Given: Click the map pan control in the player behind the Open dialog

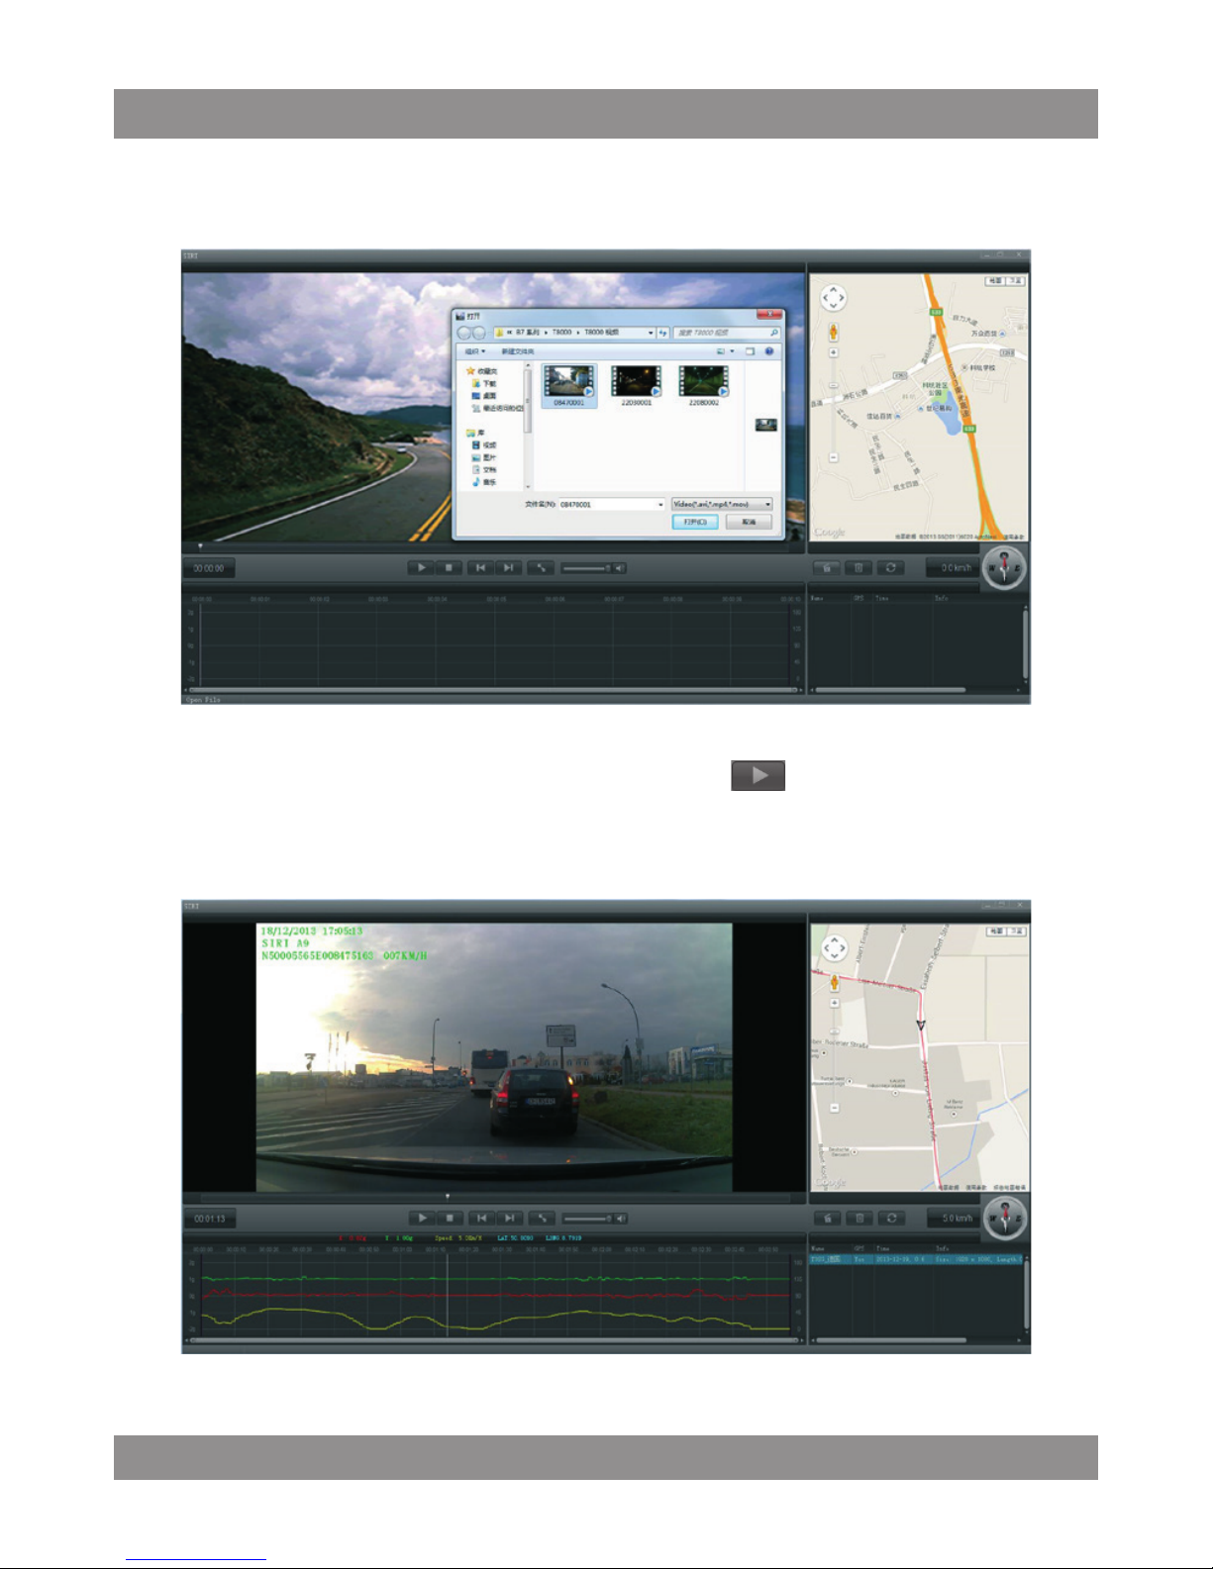Looking at the screenshot, I should click(x=834, y=297).
